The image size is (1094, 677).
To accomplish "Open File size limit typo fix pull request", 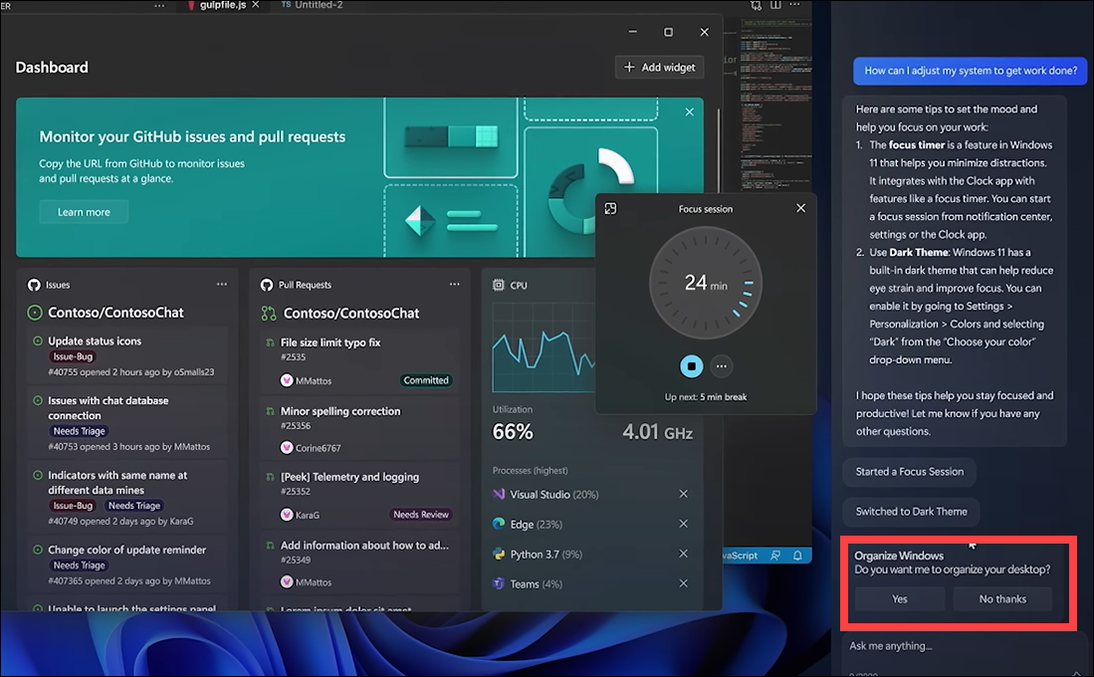I will (330, 342).
